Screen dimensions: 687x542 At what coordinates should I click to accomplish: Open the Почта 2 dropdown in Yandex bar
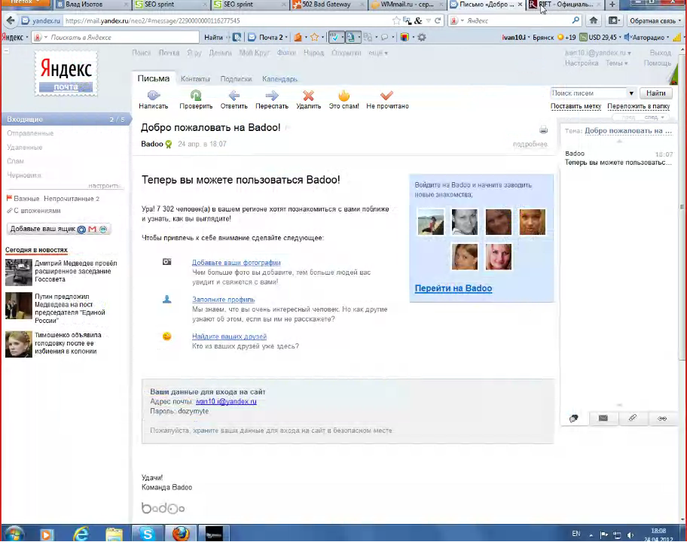pyautogui.click(x=267, y=37)
